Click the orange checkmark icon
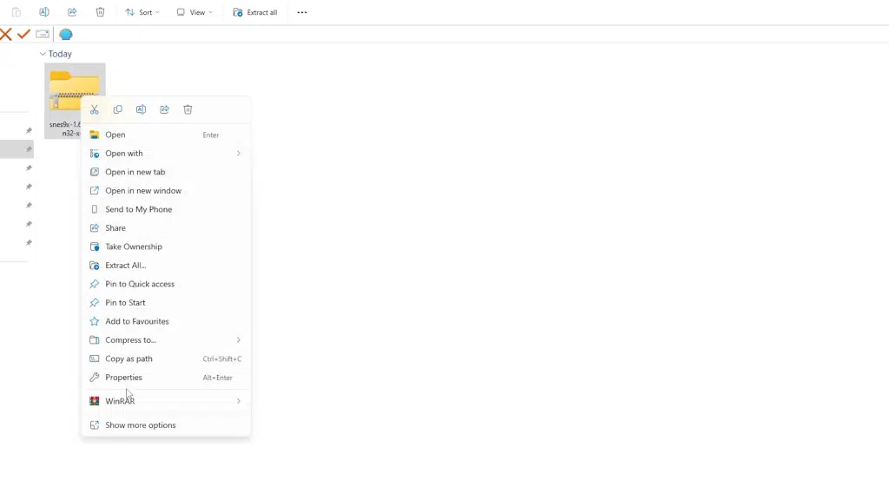This screenshot has width=889, height=500. (23, 35)
